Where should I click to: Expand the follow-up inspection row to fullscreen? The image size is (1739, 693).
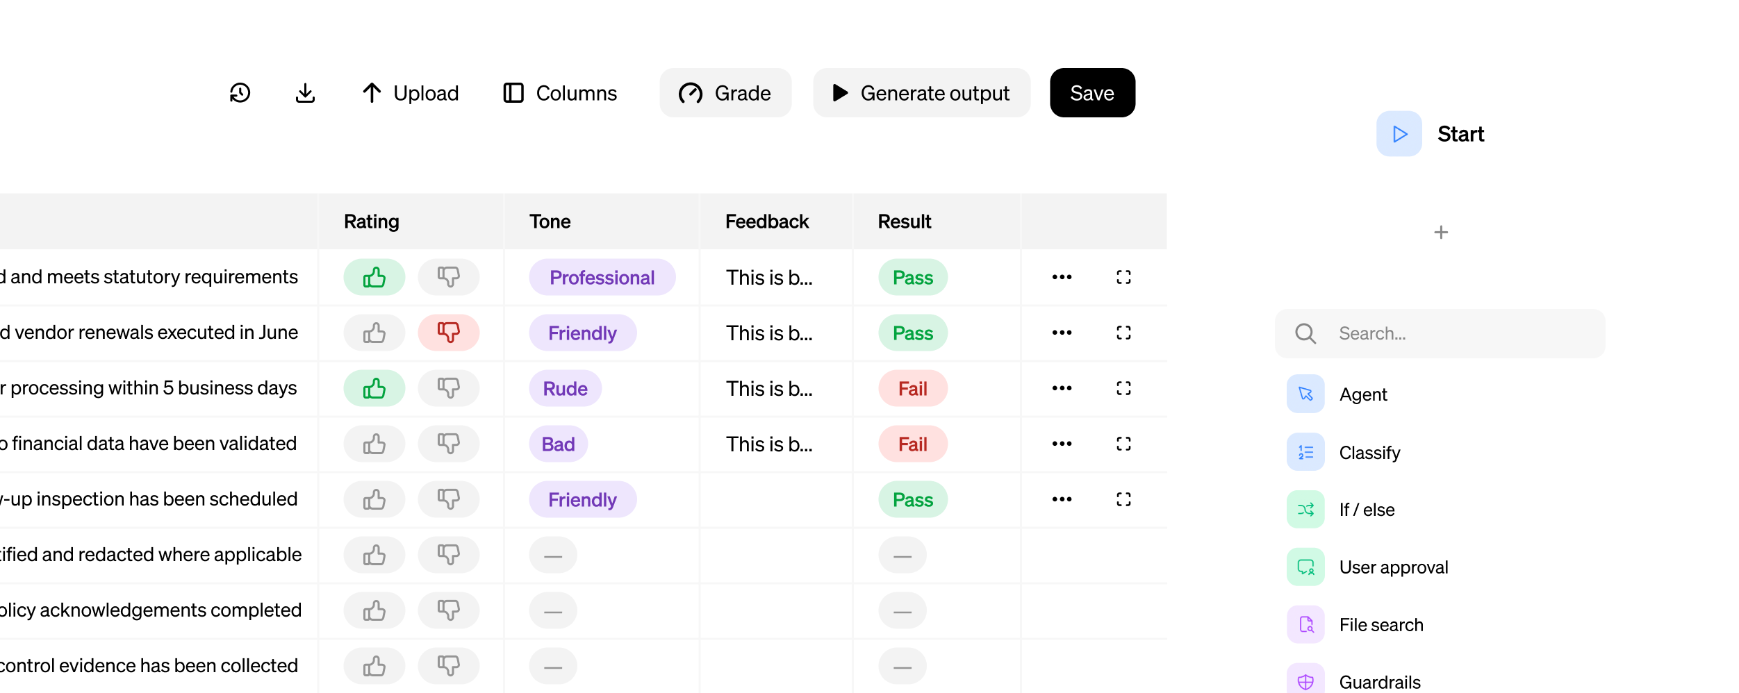[x=1123, y=499]
